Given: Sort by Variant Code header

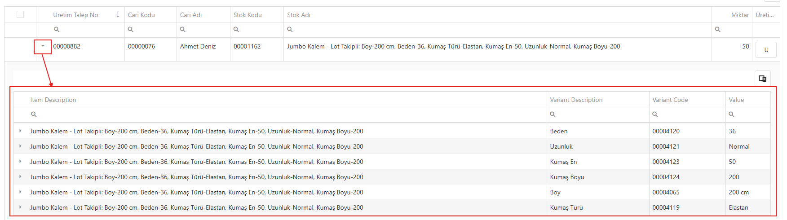Looking at the screenshot, I should [x=670, y=100].
